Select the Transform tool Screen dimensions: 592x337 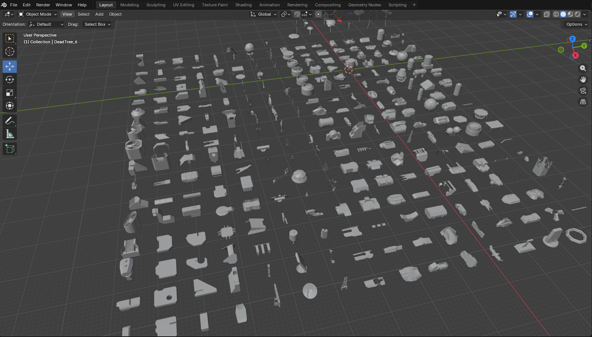click(10, 106)
